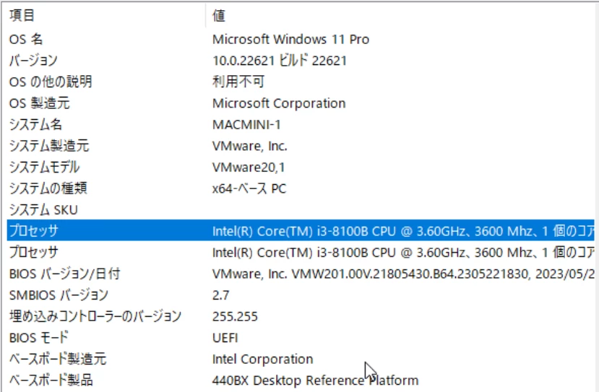Select the OS 名 row label

(26, 39)
